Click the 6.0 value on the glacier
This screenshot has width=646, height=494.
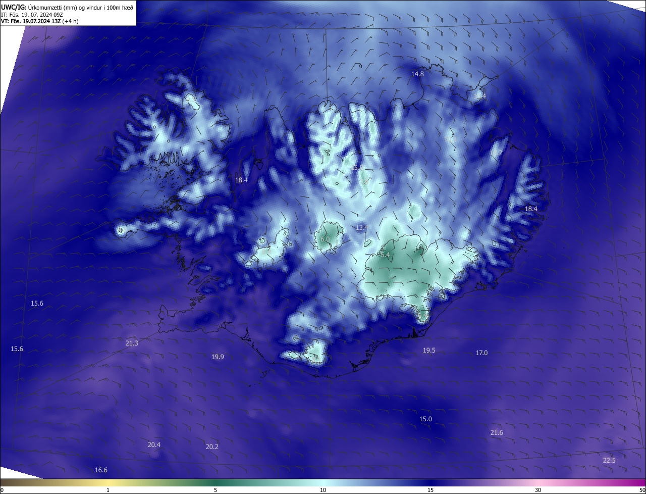coord(325,239)
